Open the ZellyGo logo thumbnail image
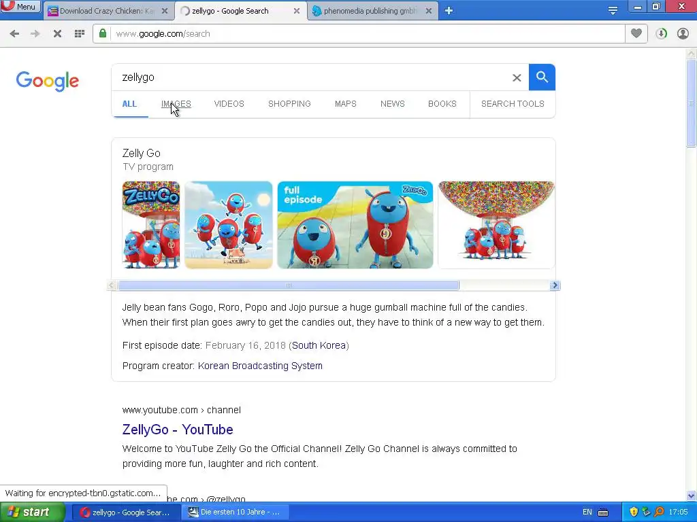The image size is (697, 522). 151,224
